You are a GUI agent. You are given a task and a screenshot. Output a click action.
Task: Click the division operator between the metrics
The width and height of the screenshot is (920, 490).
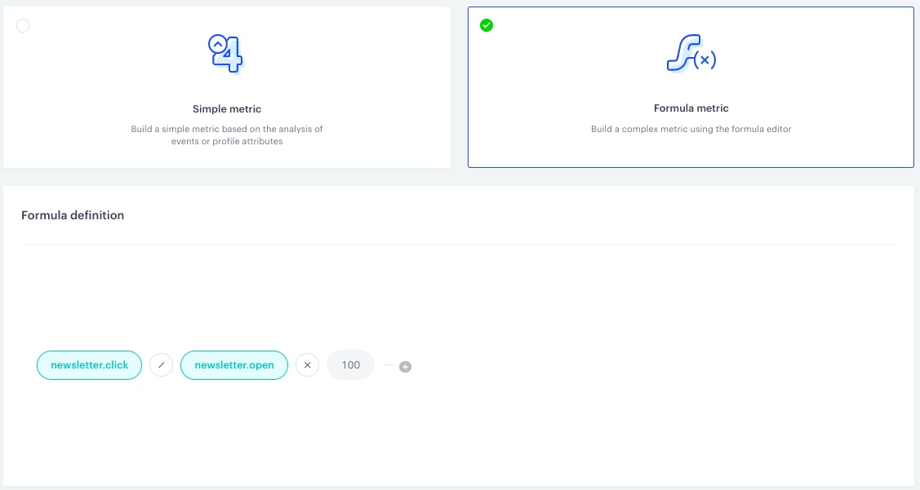tap(161, 365)
